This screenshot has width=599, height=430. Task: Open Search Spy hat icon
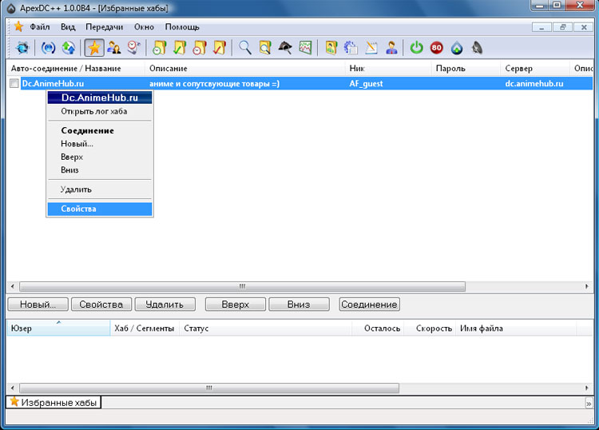tap(285, 48)
